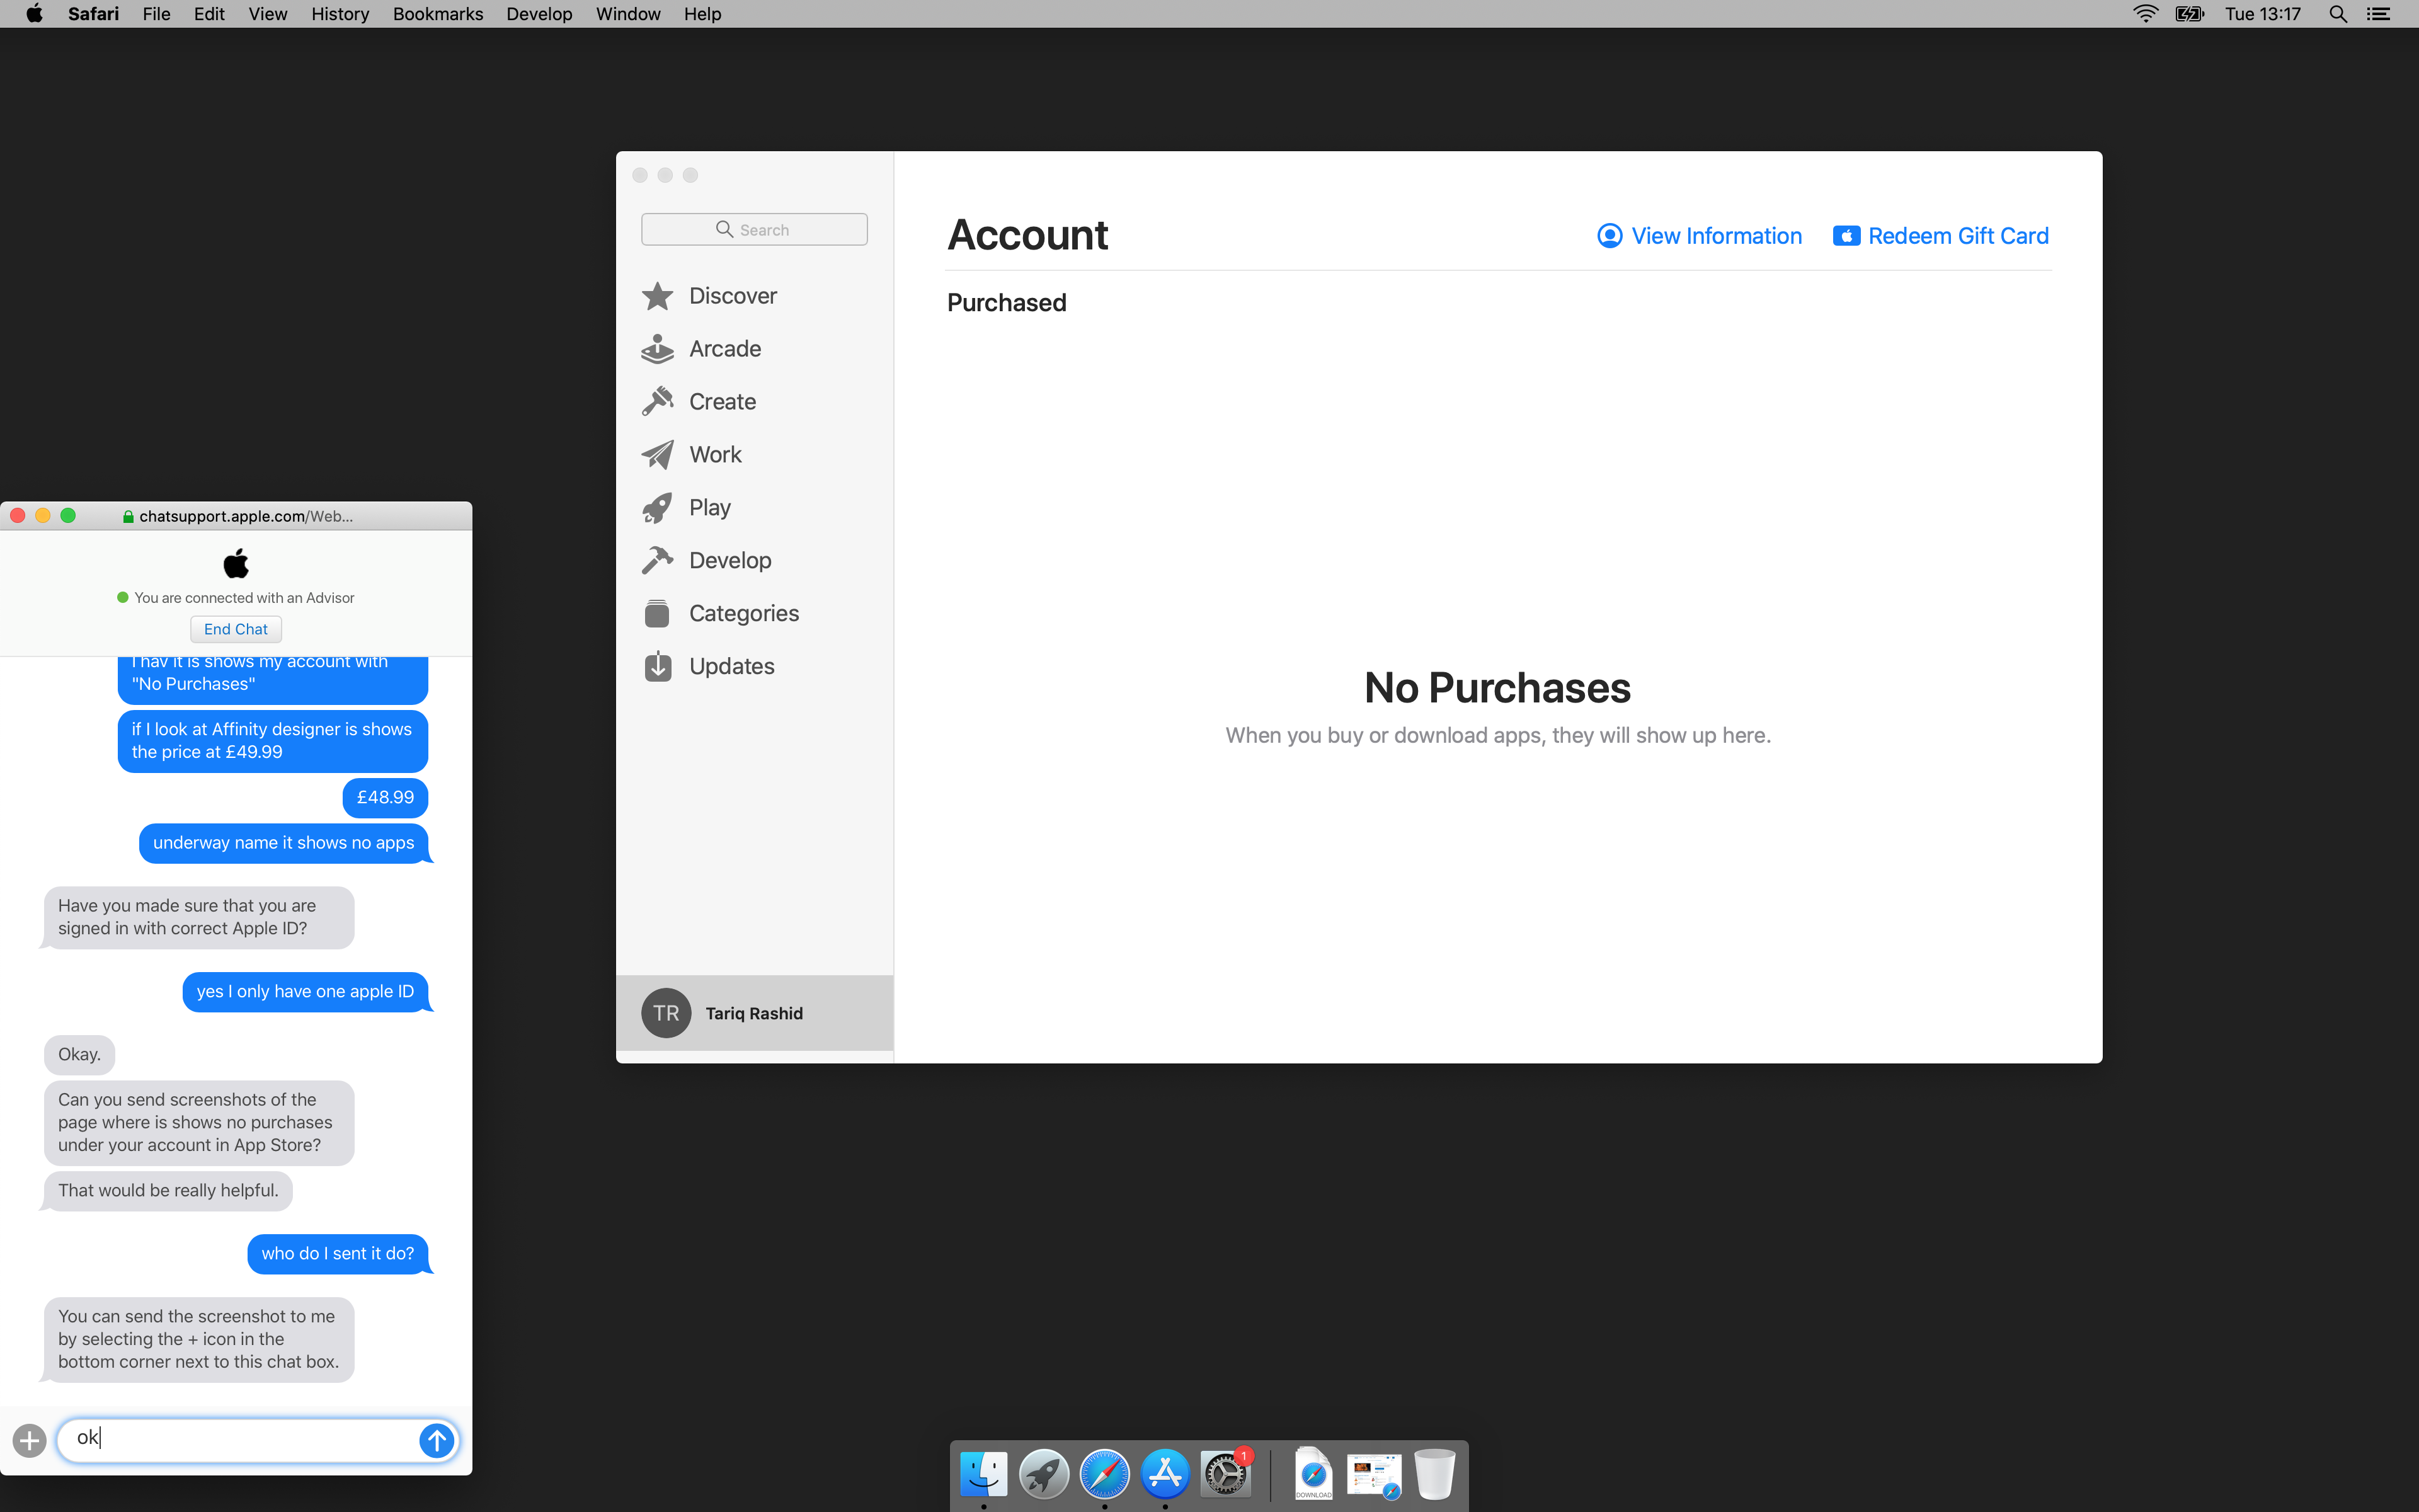Open Arcade section in App Store sidebar
The width and height of the screenshot is (2419, 1512).
coord(702,349)
